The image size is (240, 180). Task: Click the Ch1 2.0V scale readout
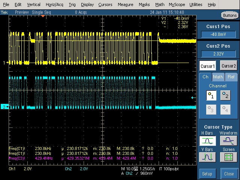(x=20, y=169)
